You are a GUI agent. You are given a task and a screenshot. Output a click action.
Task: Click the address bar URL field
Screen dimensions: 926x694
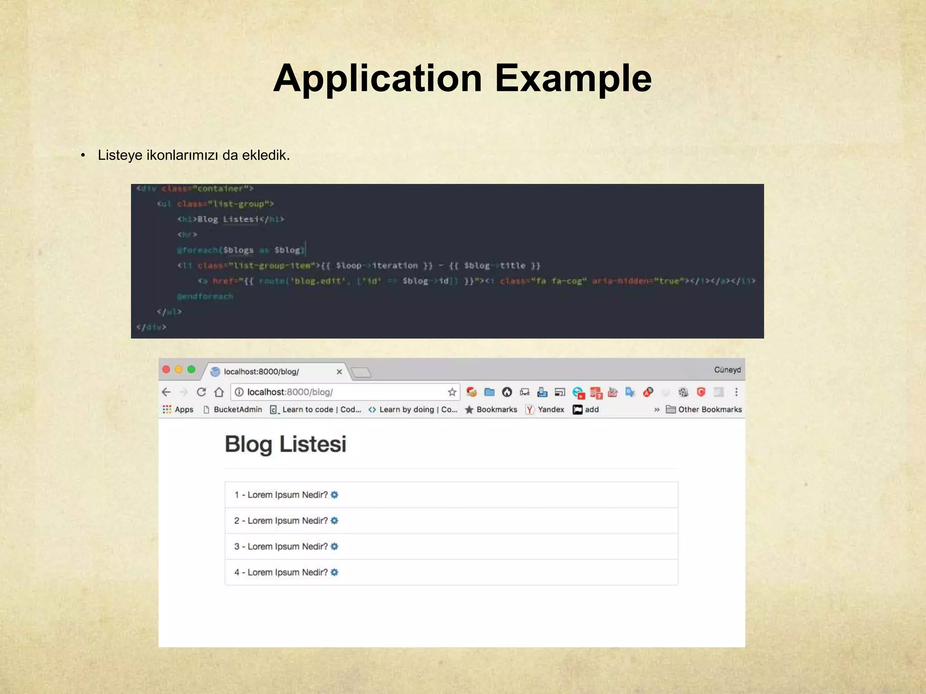345,392
